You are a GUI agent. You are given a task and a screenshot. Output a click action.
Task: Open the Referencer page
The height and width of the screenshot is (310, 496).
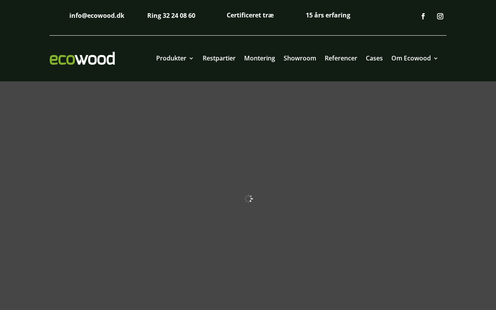point(341,58)
